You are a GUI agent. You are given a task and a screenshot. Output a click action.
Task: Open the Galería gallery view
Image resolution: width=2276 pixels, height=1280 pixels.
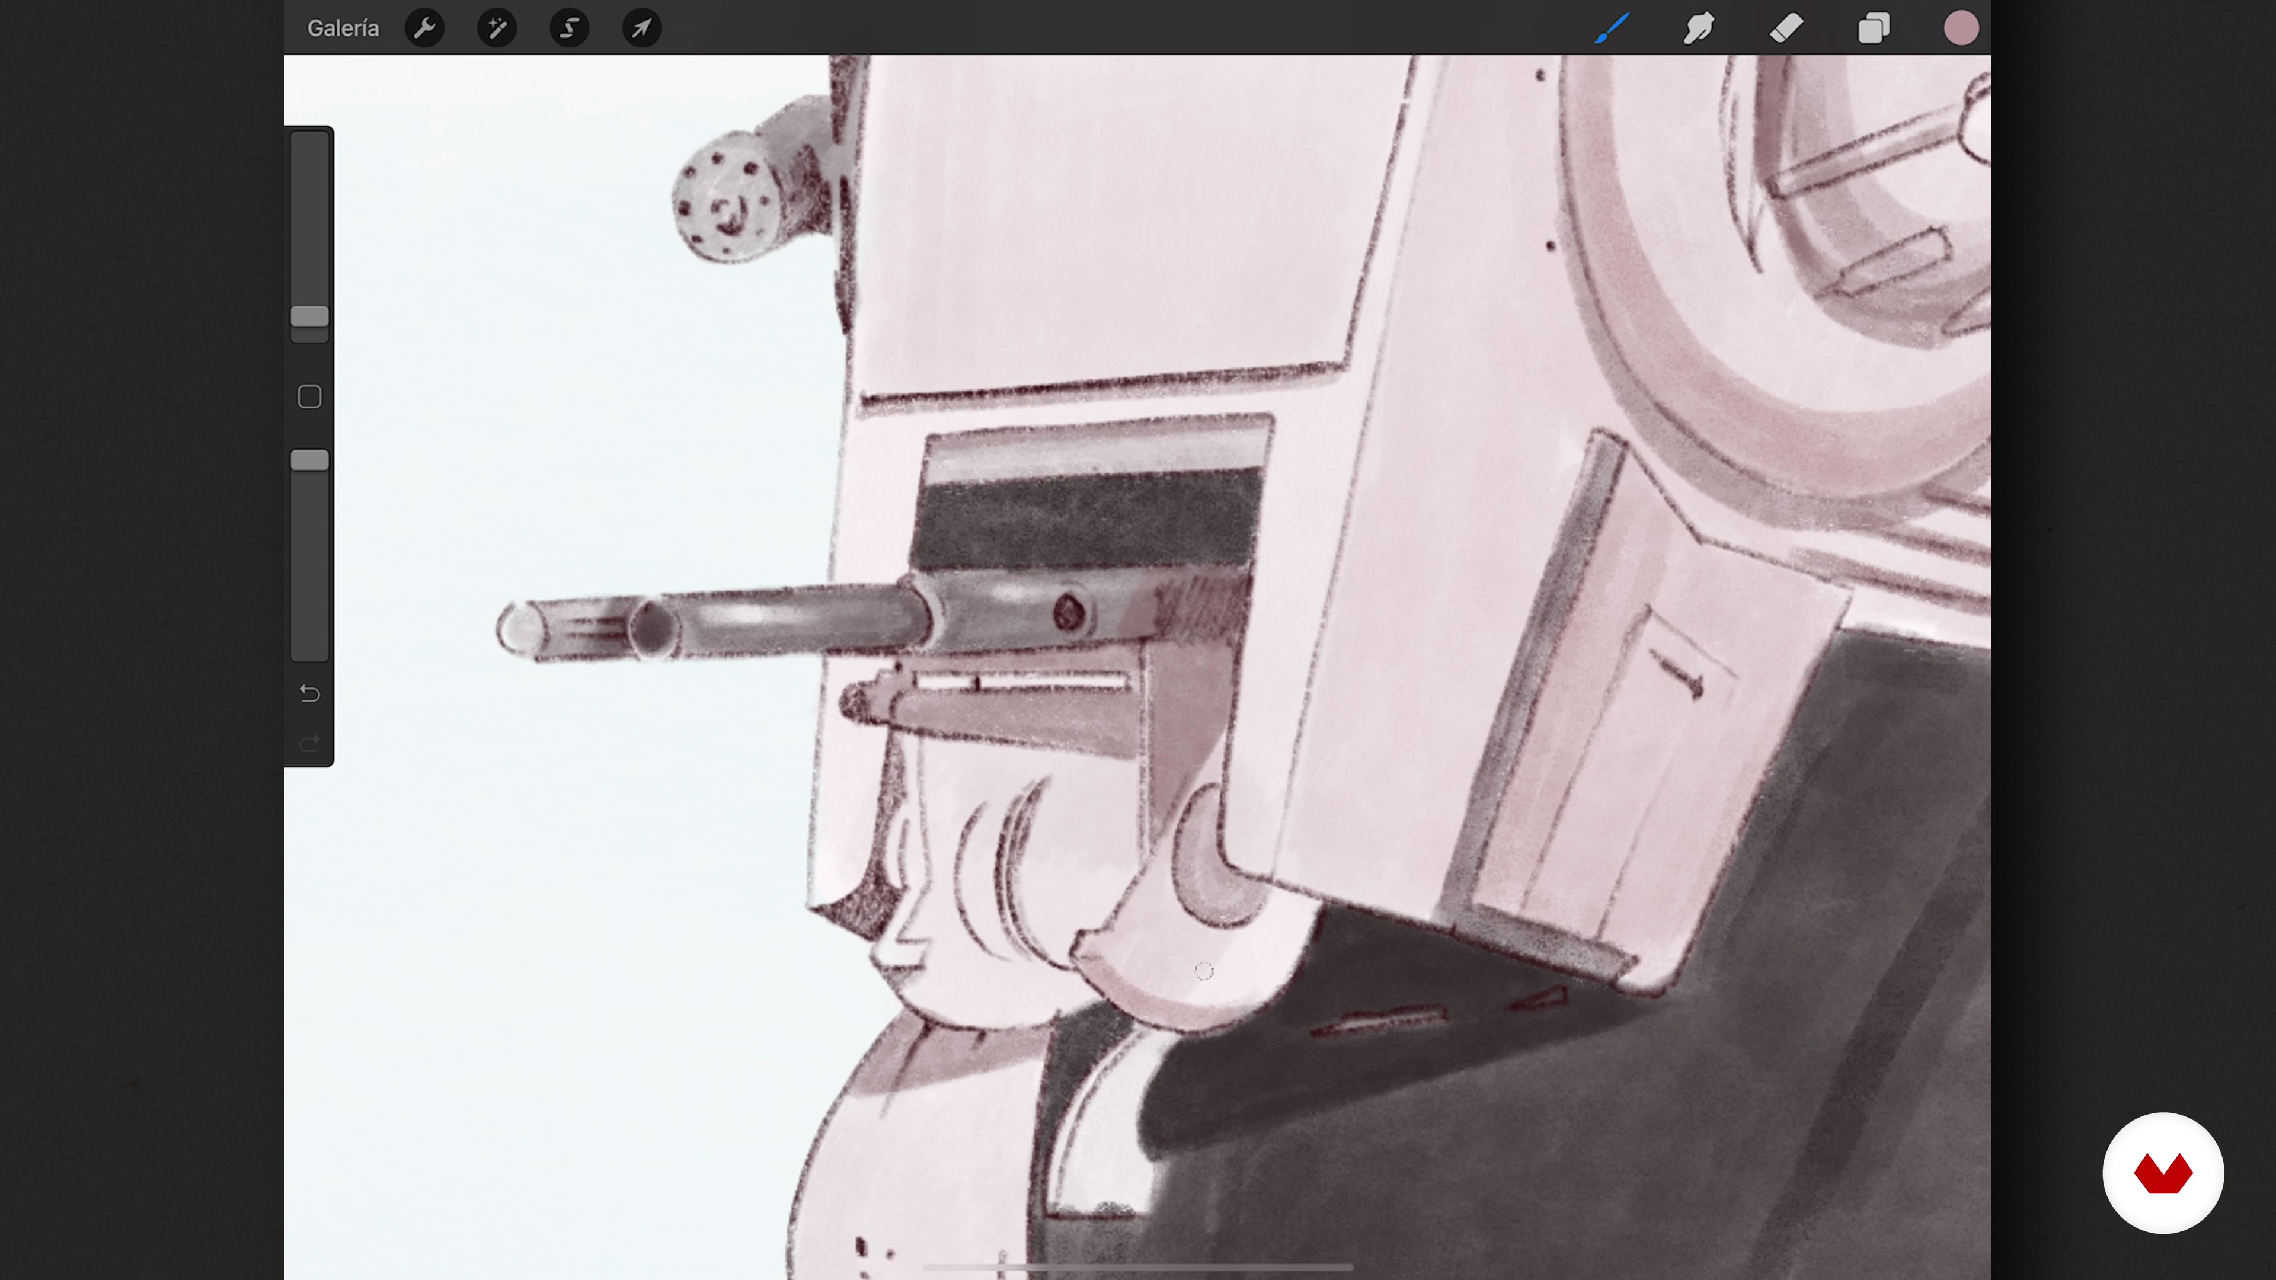(343, 28)
